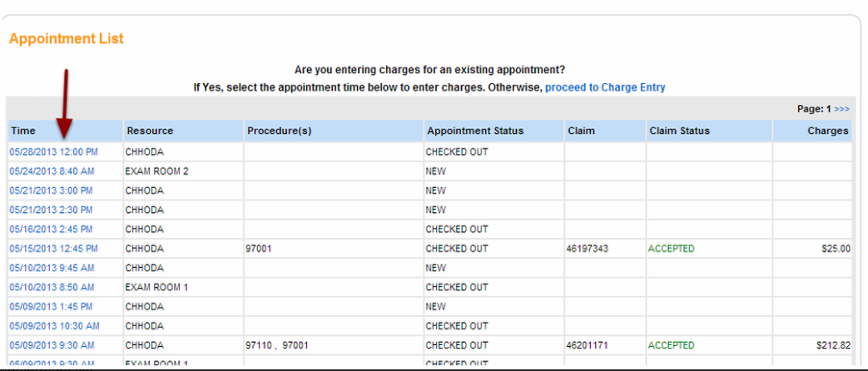Viewport: 868px width, 371px height.
Task: Choose the 05/10/2013 9:45 AM appointment
Action: point(52,268)
